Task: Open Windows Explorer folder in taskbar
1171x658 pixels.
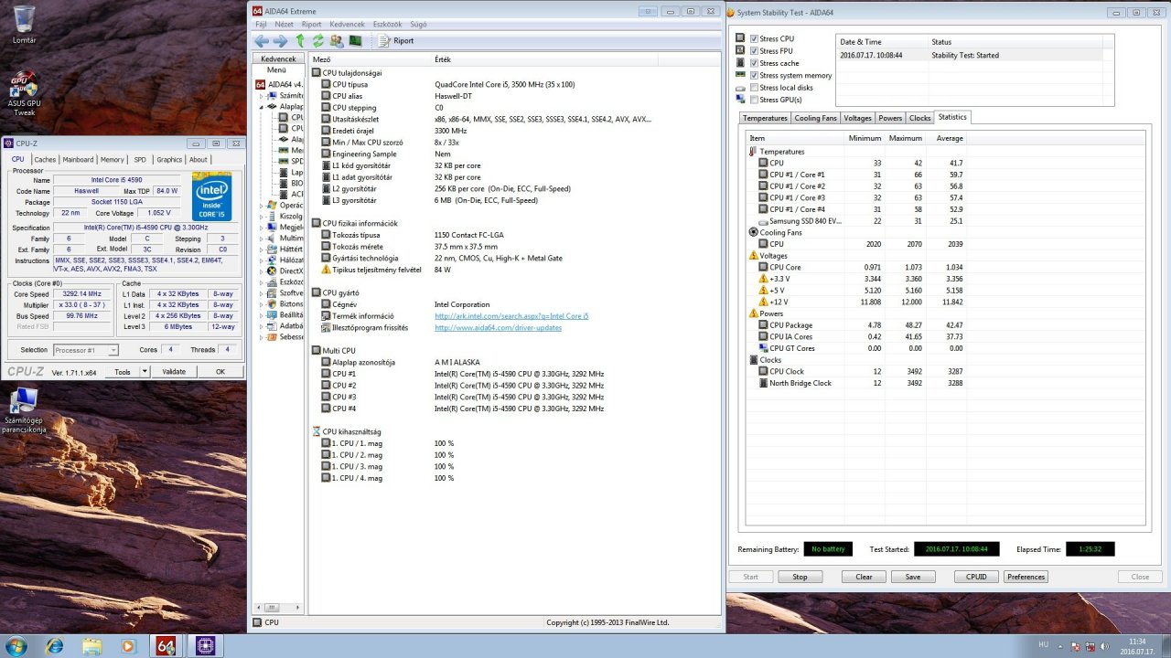Action: tap(91, 646)
